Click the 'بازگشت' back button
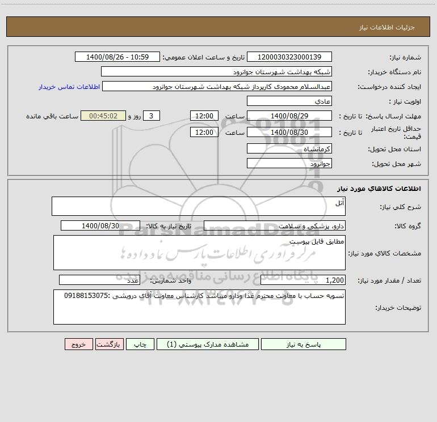437x422 pixels. [109, 344]
